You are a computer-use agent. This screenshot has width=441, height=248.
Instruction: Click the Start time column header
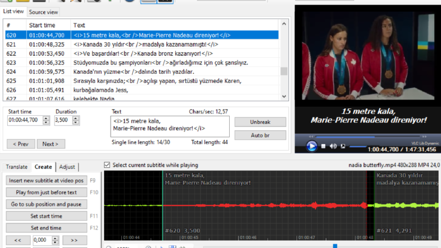coord(48,25)
